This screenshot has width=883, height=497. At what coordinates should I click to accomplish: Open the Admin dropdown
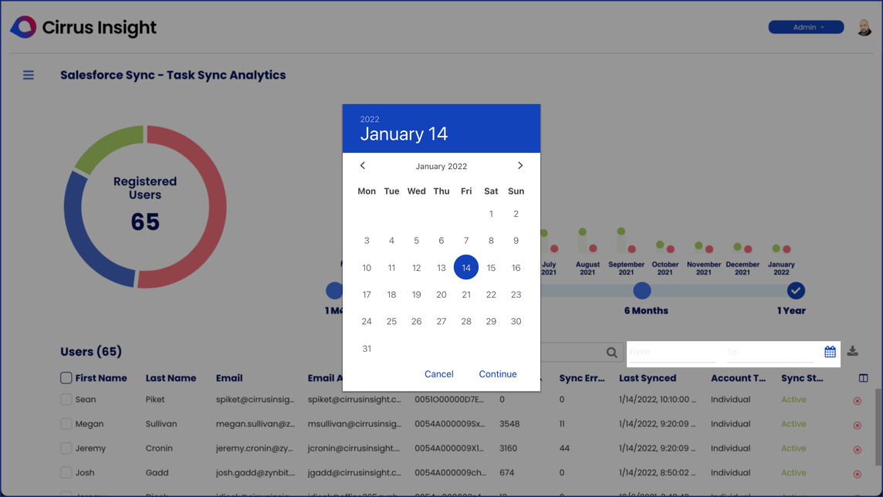[806, 27]
